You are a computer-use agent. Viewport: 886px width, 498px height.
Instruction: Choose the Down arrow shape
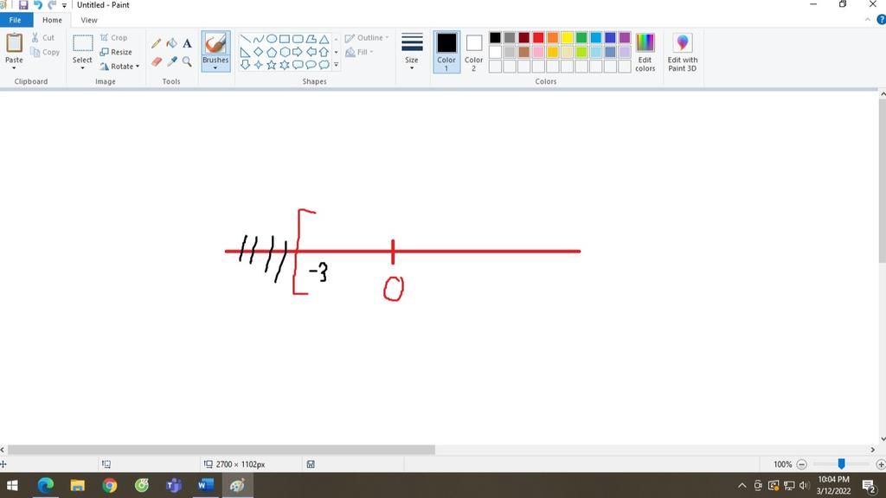pyautogui.click(x=245, y=65)
